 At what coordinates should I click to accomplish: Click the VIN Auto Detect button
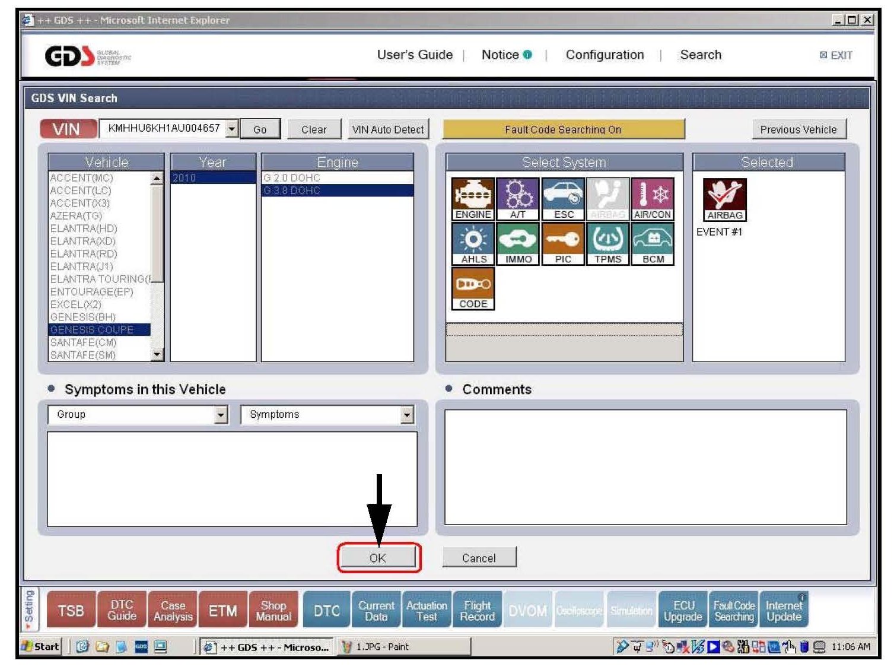[x=387, y=129]
